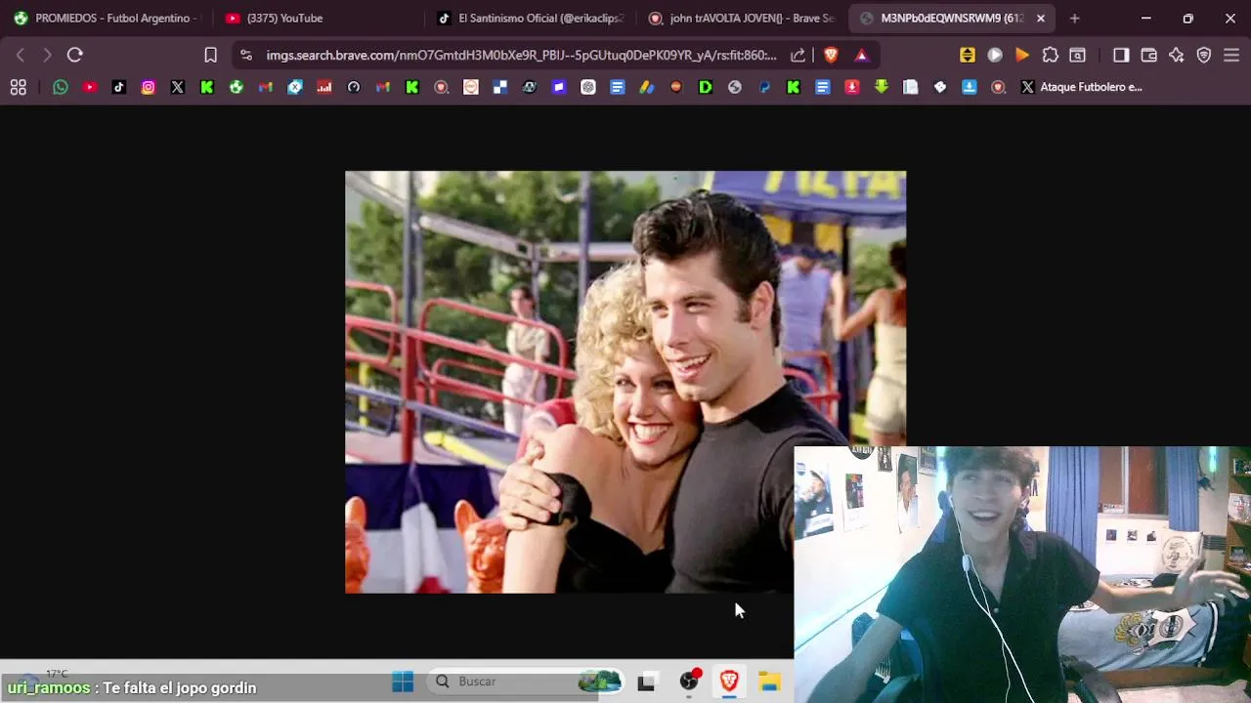This screenshot has height=703, width=1251.
Task: Open Instagram bookmark
Action: [x=149, y=87]
